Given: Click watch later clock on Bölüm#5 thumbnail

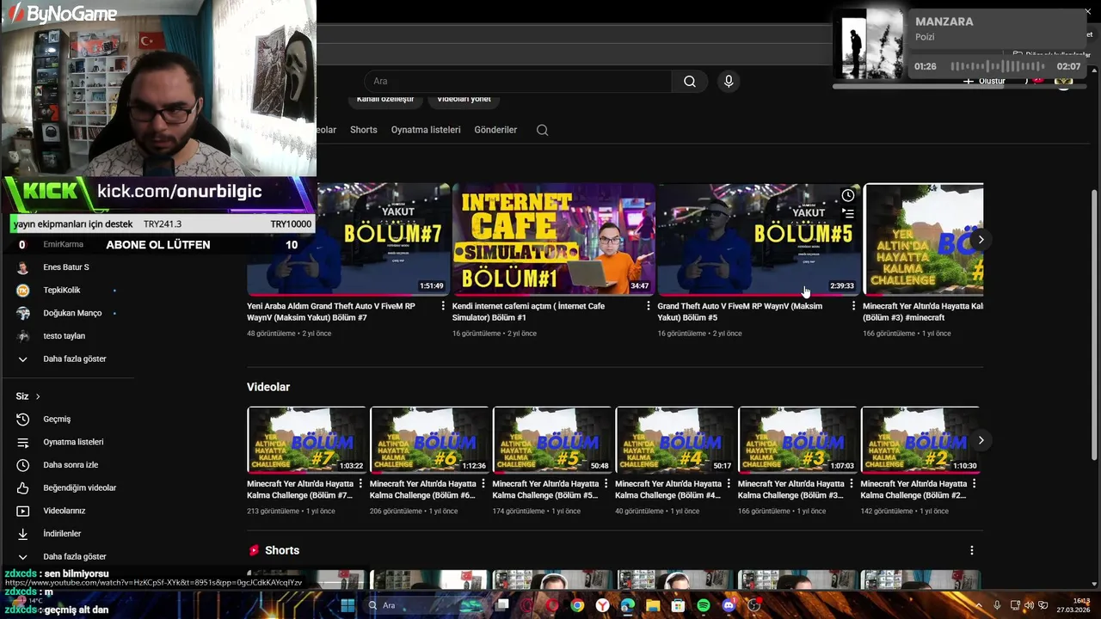Looking at the screenshot, I should coord(847,196).
